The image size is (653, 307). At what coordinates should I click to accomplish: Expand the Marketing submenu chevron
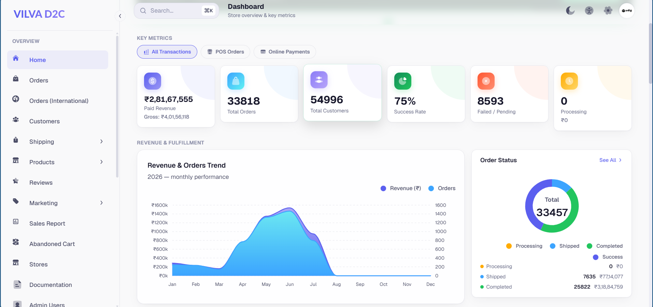click(101, 203)
